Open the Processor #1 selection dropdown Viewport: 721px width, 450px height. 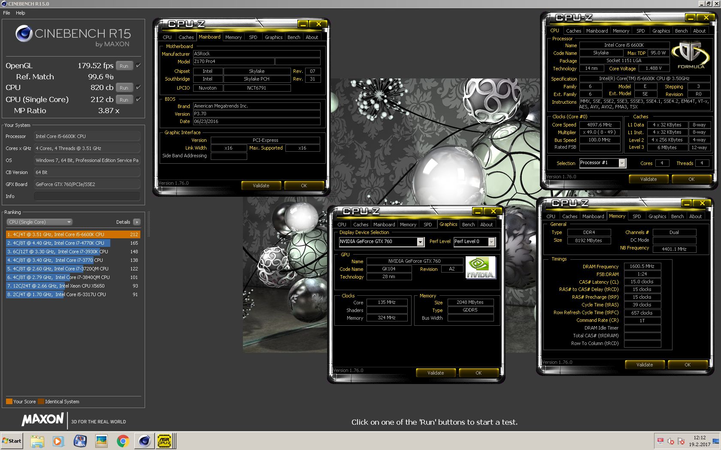[622, 163]
